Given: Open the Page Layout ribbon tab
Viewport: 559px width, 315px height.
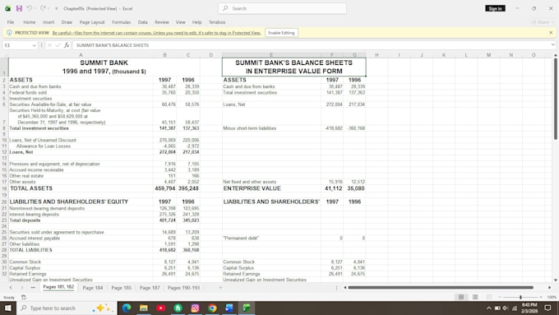Looking at the screenshot, I should [x=92, y=22].
